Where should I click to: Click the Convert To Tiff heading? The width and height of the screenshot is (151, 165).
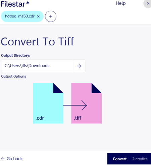[x=38, y=42]
